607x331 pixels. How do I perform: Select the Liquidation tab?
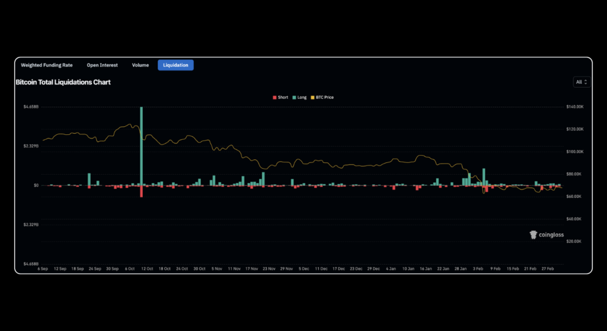pyautogui.click(x=175, y=65)
